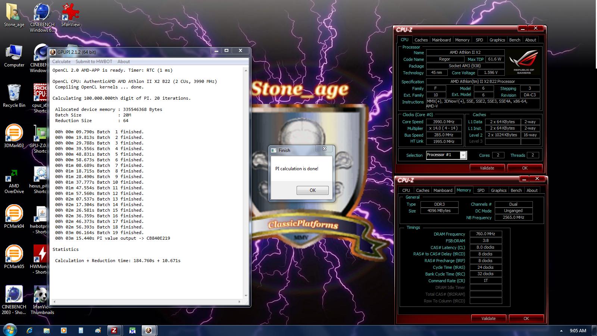Switch to Bench tab in upper CPU-Z
Viewport: 597px width, 336px height.
pos(515,40)
